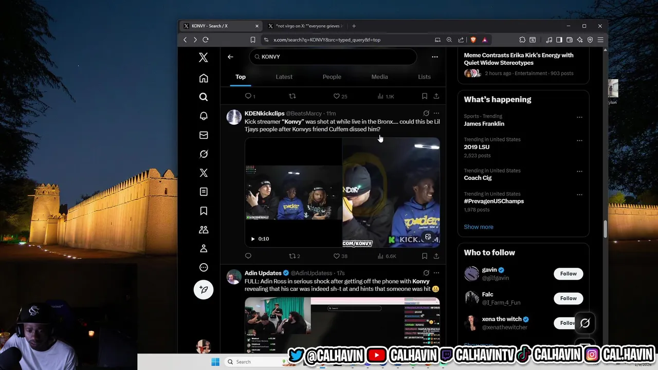658x370 pixels.
Task: Open Grok from the X sidebar
Action: coord(204,154)
